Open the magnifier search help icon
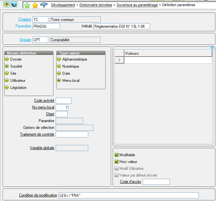Viewport: 216px width, 201px height. (x=14, y=5)
